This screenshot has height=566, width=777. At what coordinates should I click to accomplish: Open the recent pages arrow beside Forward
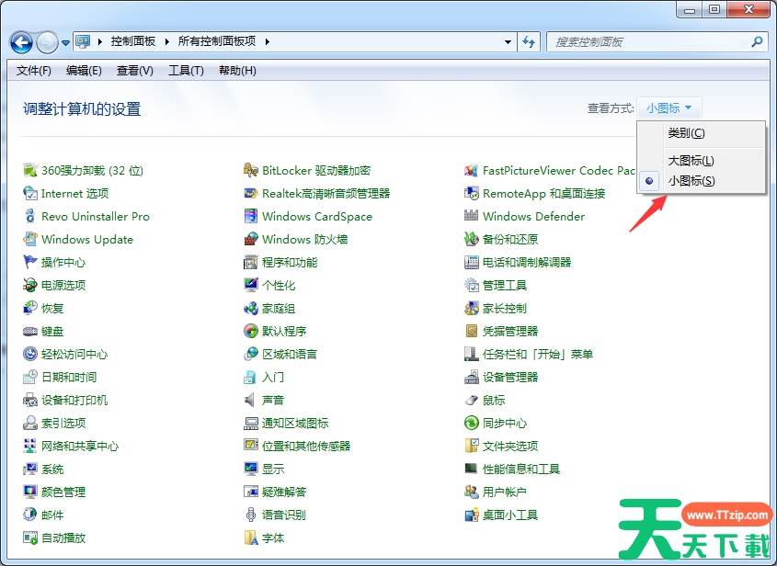pos(65,43)
